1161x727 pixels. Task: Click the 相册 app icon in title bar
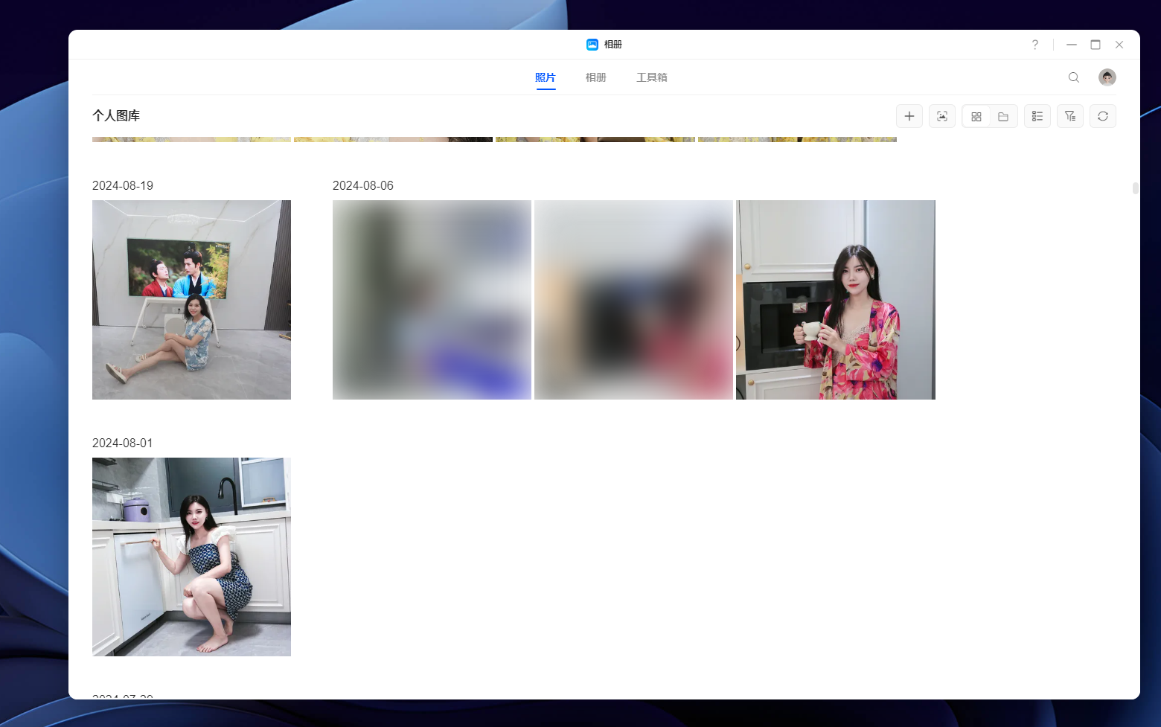[x=592, y=45]
